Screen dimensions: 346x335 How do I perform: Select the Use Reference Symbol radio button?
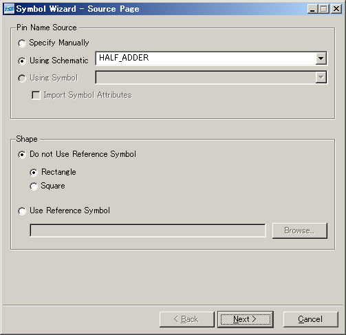tap(22, 211)
